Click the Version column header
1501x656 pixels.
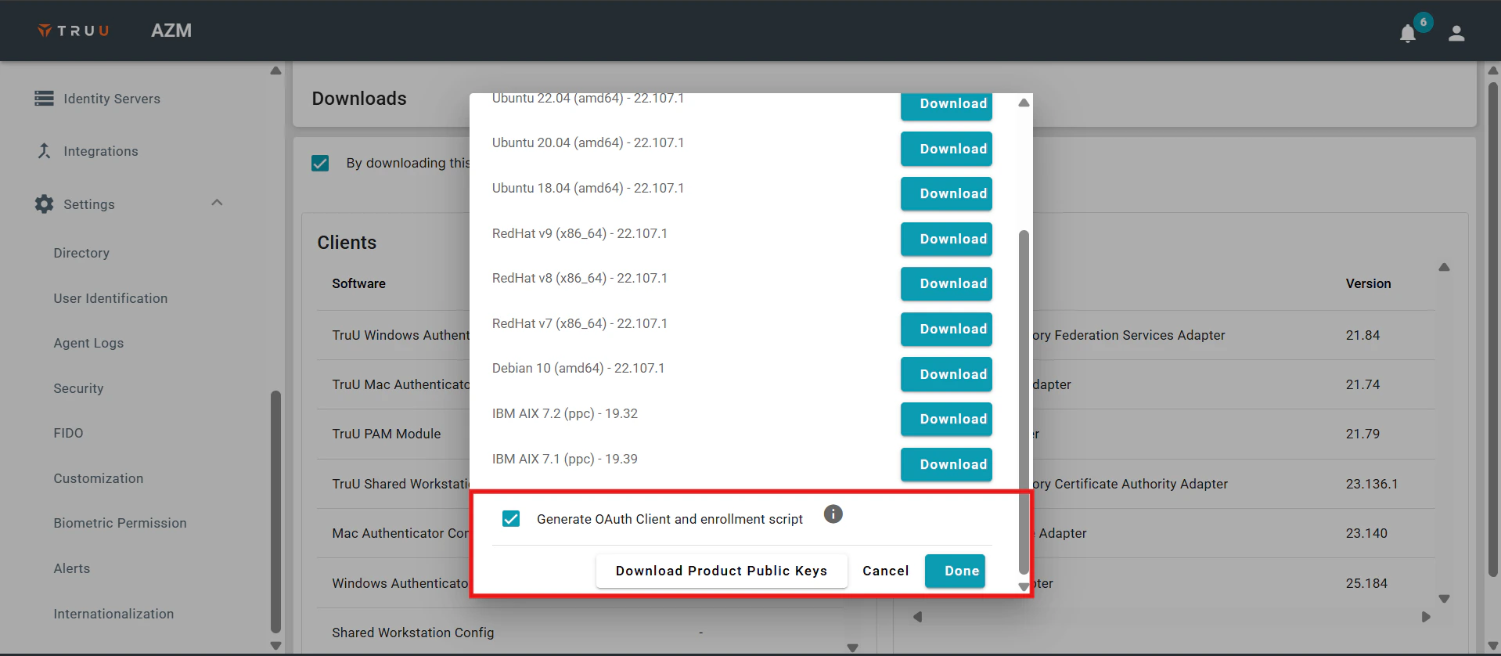[1368, 283]
